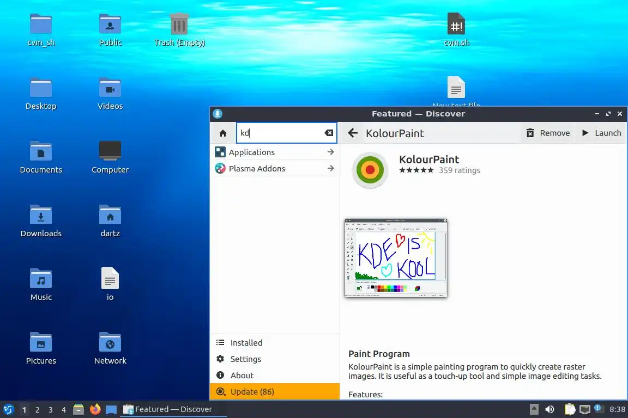Click 'Featured — Discover' taskbar entry

173,409
